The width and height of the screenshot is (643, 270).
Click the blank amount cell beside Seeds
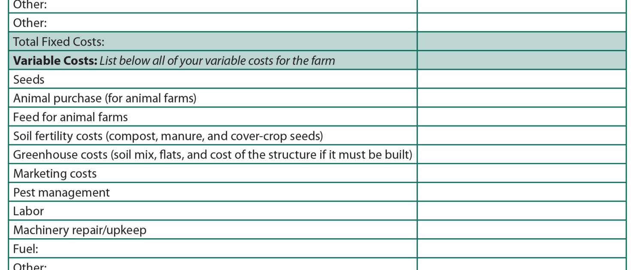coord(521,79)
